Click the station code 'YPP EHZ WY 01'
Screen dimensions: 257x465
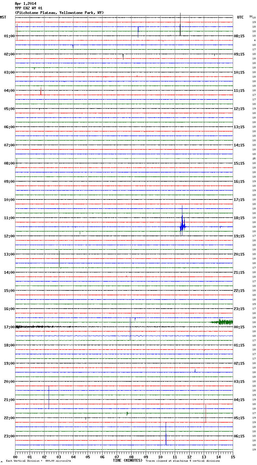coord(29,8)
